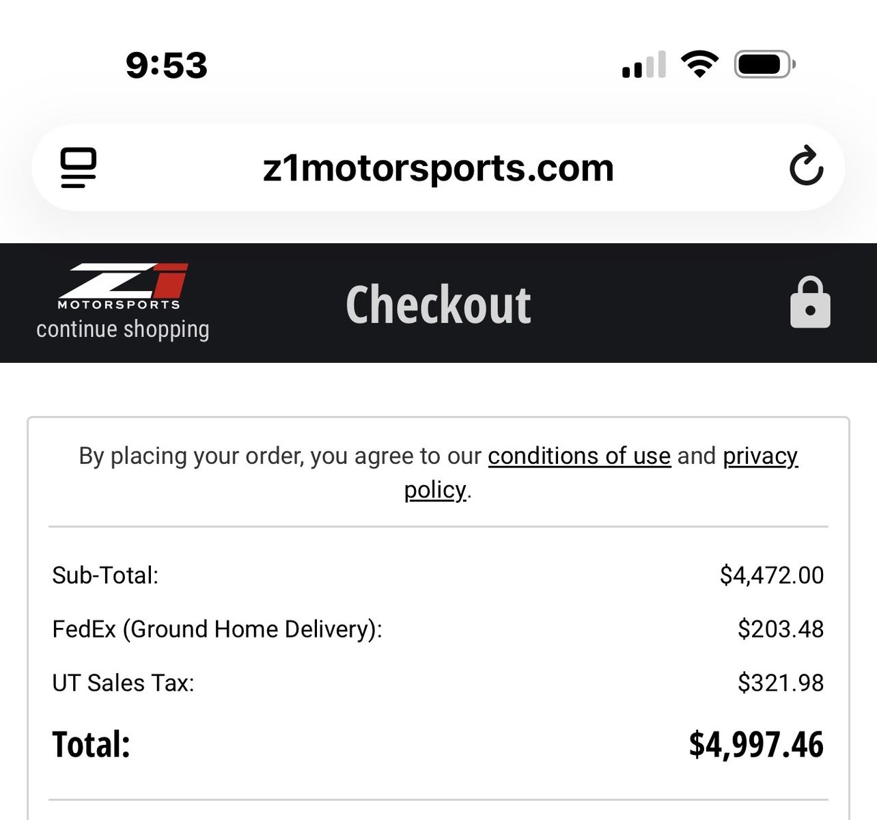
Task: Select the Sub-Total amount $4,472.00
Action: (772, 575)
